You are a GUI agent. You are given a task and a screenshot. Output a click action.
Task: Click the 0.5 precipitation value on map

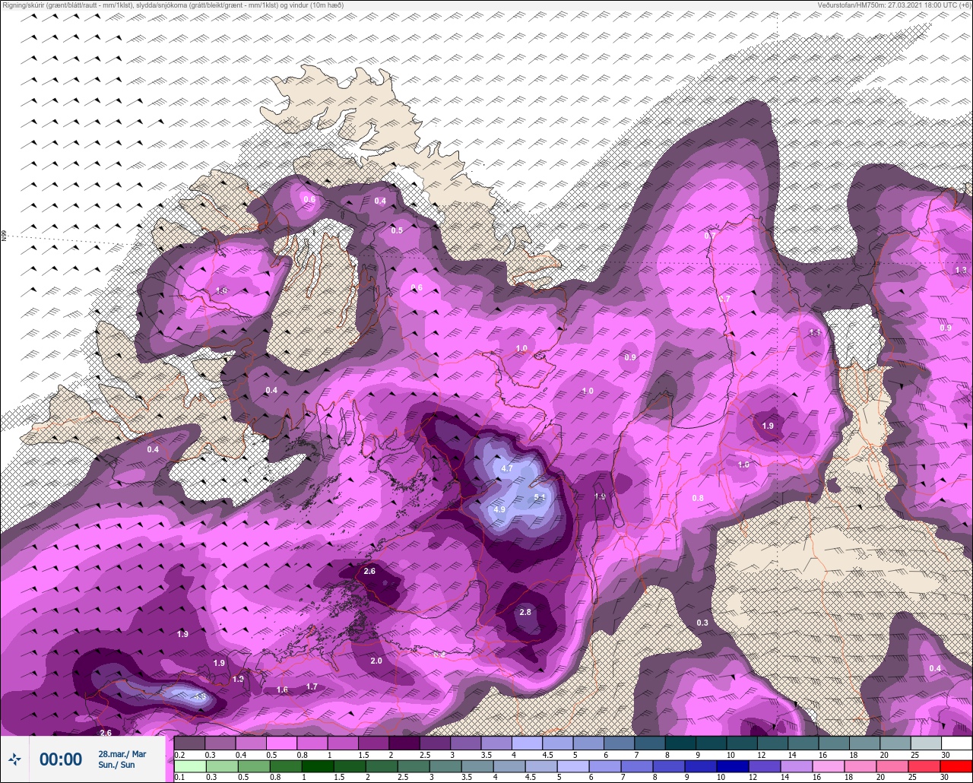pyautogui.click(x=397, y=231)
